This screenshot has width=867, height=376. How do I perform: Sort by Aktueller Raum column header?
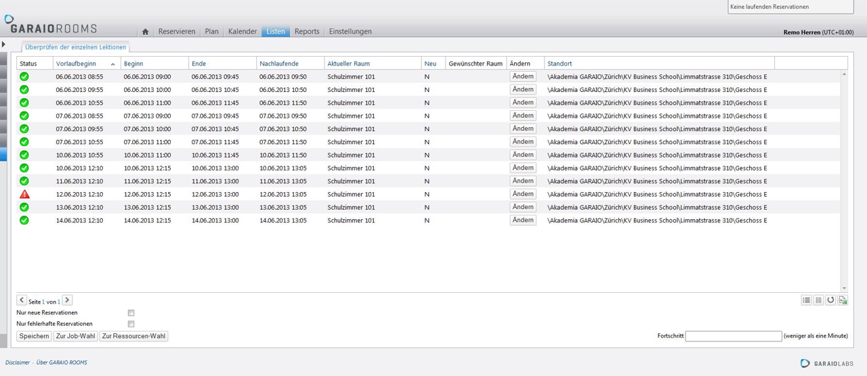348,64
